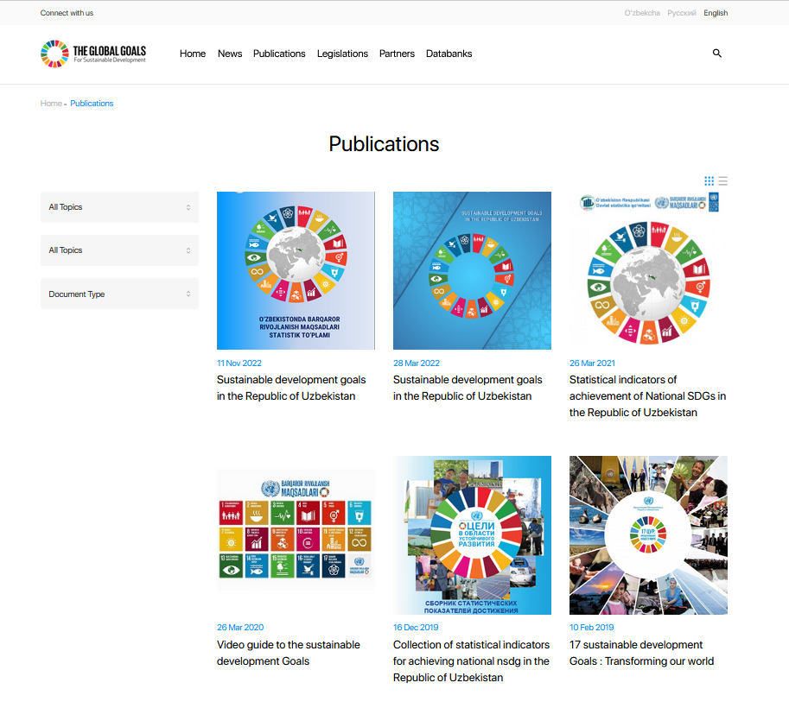Click The Global Goals logo

(x=93, y=54)
